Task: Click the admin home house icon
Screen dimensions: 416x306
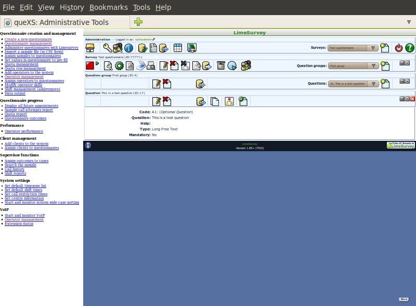Action: pyautogui.click(x=90, y=48)
